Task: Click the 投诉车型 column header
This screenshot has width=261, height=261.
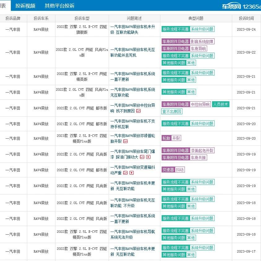Action: pyautogui.click(x=82, y=18)
